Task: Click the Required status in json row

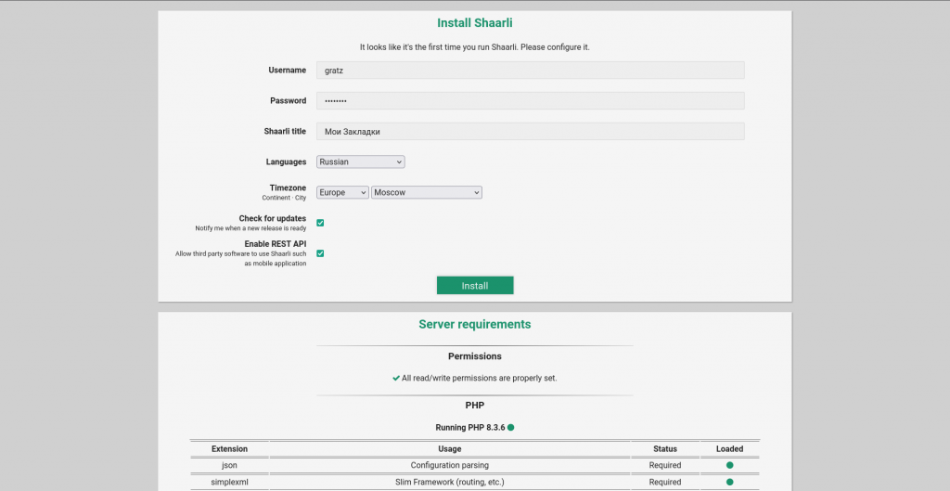Action: coord(665,466)
